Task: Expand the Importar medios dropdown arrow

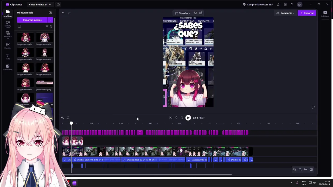Action: (50, 20)
